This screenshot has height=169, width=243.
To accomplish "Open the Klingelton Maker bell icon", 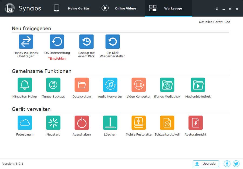I will [x=25, y=85].
